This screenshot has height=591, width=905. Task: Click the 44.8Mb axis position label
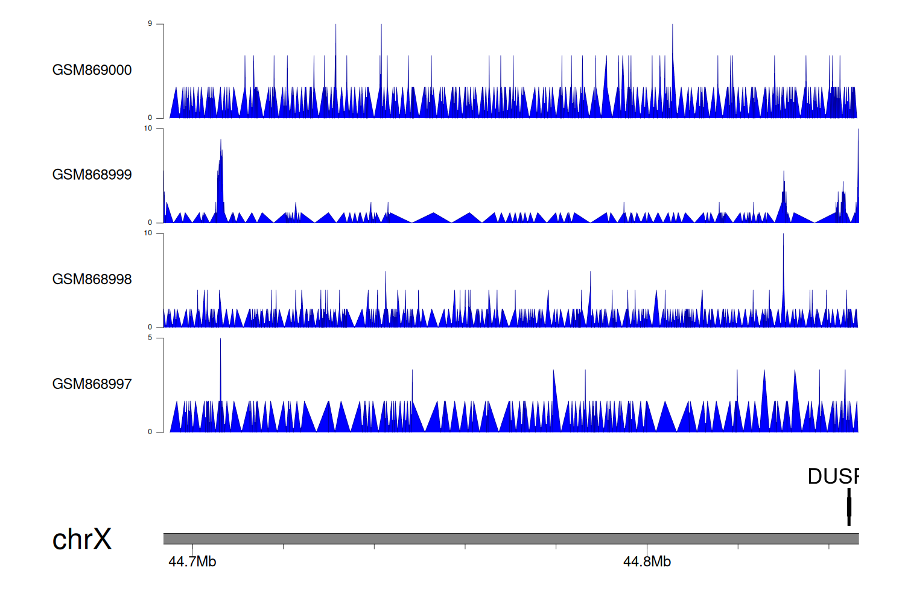pos(647,561)
